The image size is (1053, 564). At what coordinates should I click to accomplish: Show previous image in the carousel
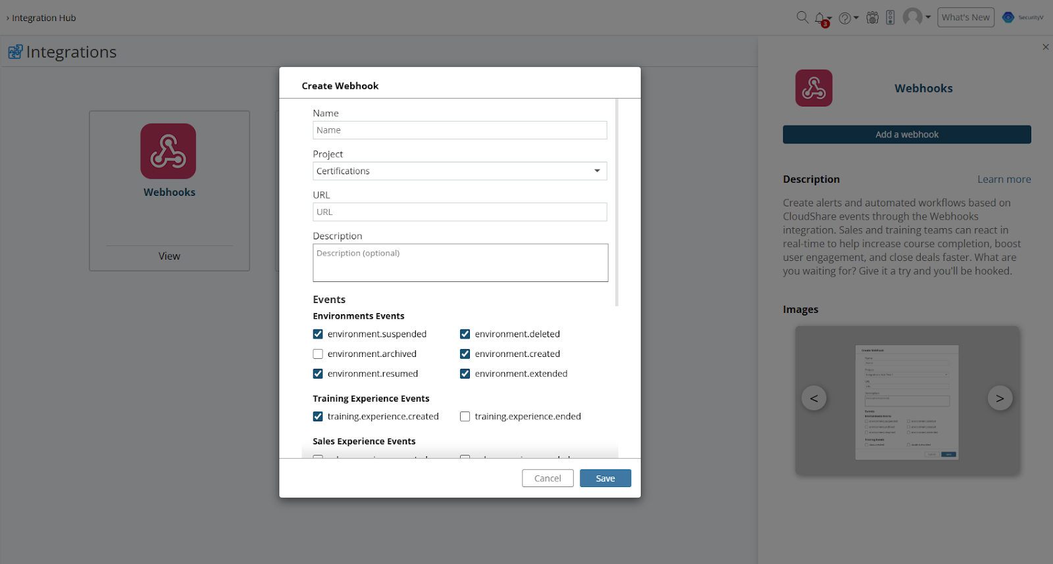[814, 398]
